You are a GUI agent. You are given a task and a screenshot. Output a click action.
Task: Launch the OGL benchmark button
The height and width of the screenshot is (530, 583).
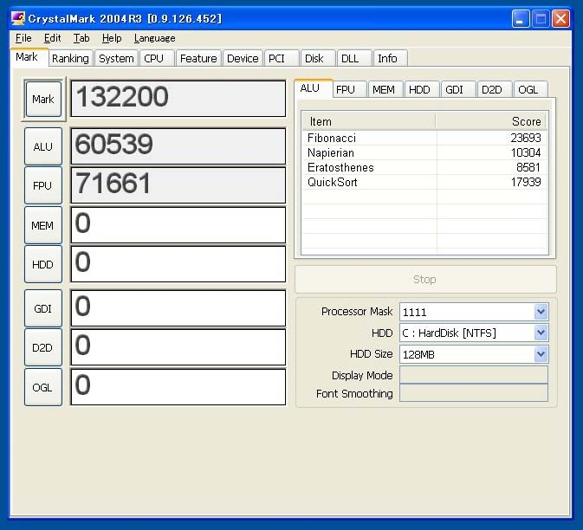[42, 388]
